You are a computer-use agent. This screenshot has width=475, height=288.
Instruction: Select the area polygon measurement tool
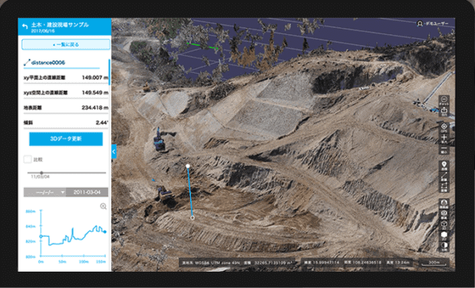pyautogui.click(x=444, y=187)
